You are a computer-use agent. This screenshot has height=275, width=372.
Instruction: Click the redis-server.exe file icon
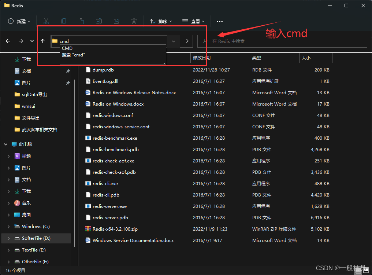click(88, 206)
